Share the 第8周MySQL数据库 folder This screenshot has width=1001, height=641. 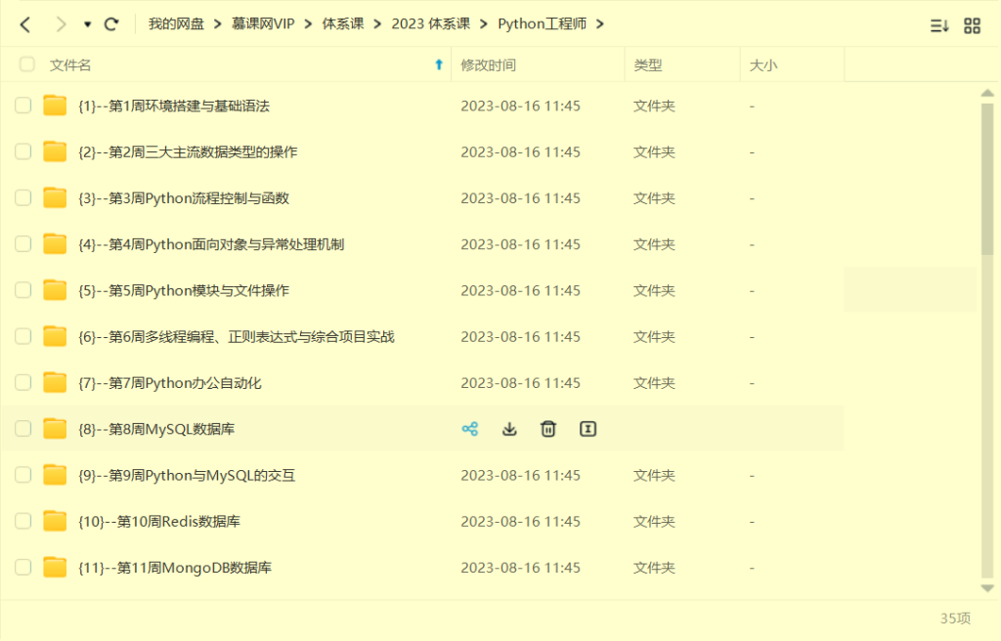pyautogui.click(x=470, y=429)
